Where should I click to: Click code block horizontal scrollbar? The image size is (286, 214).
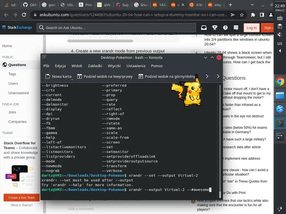click(100, 41)
